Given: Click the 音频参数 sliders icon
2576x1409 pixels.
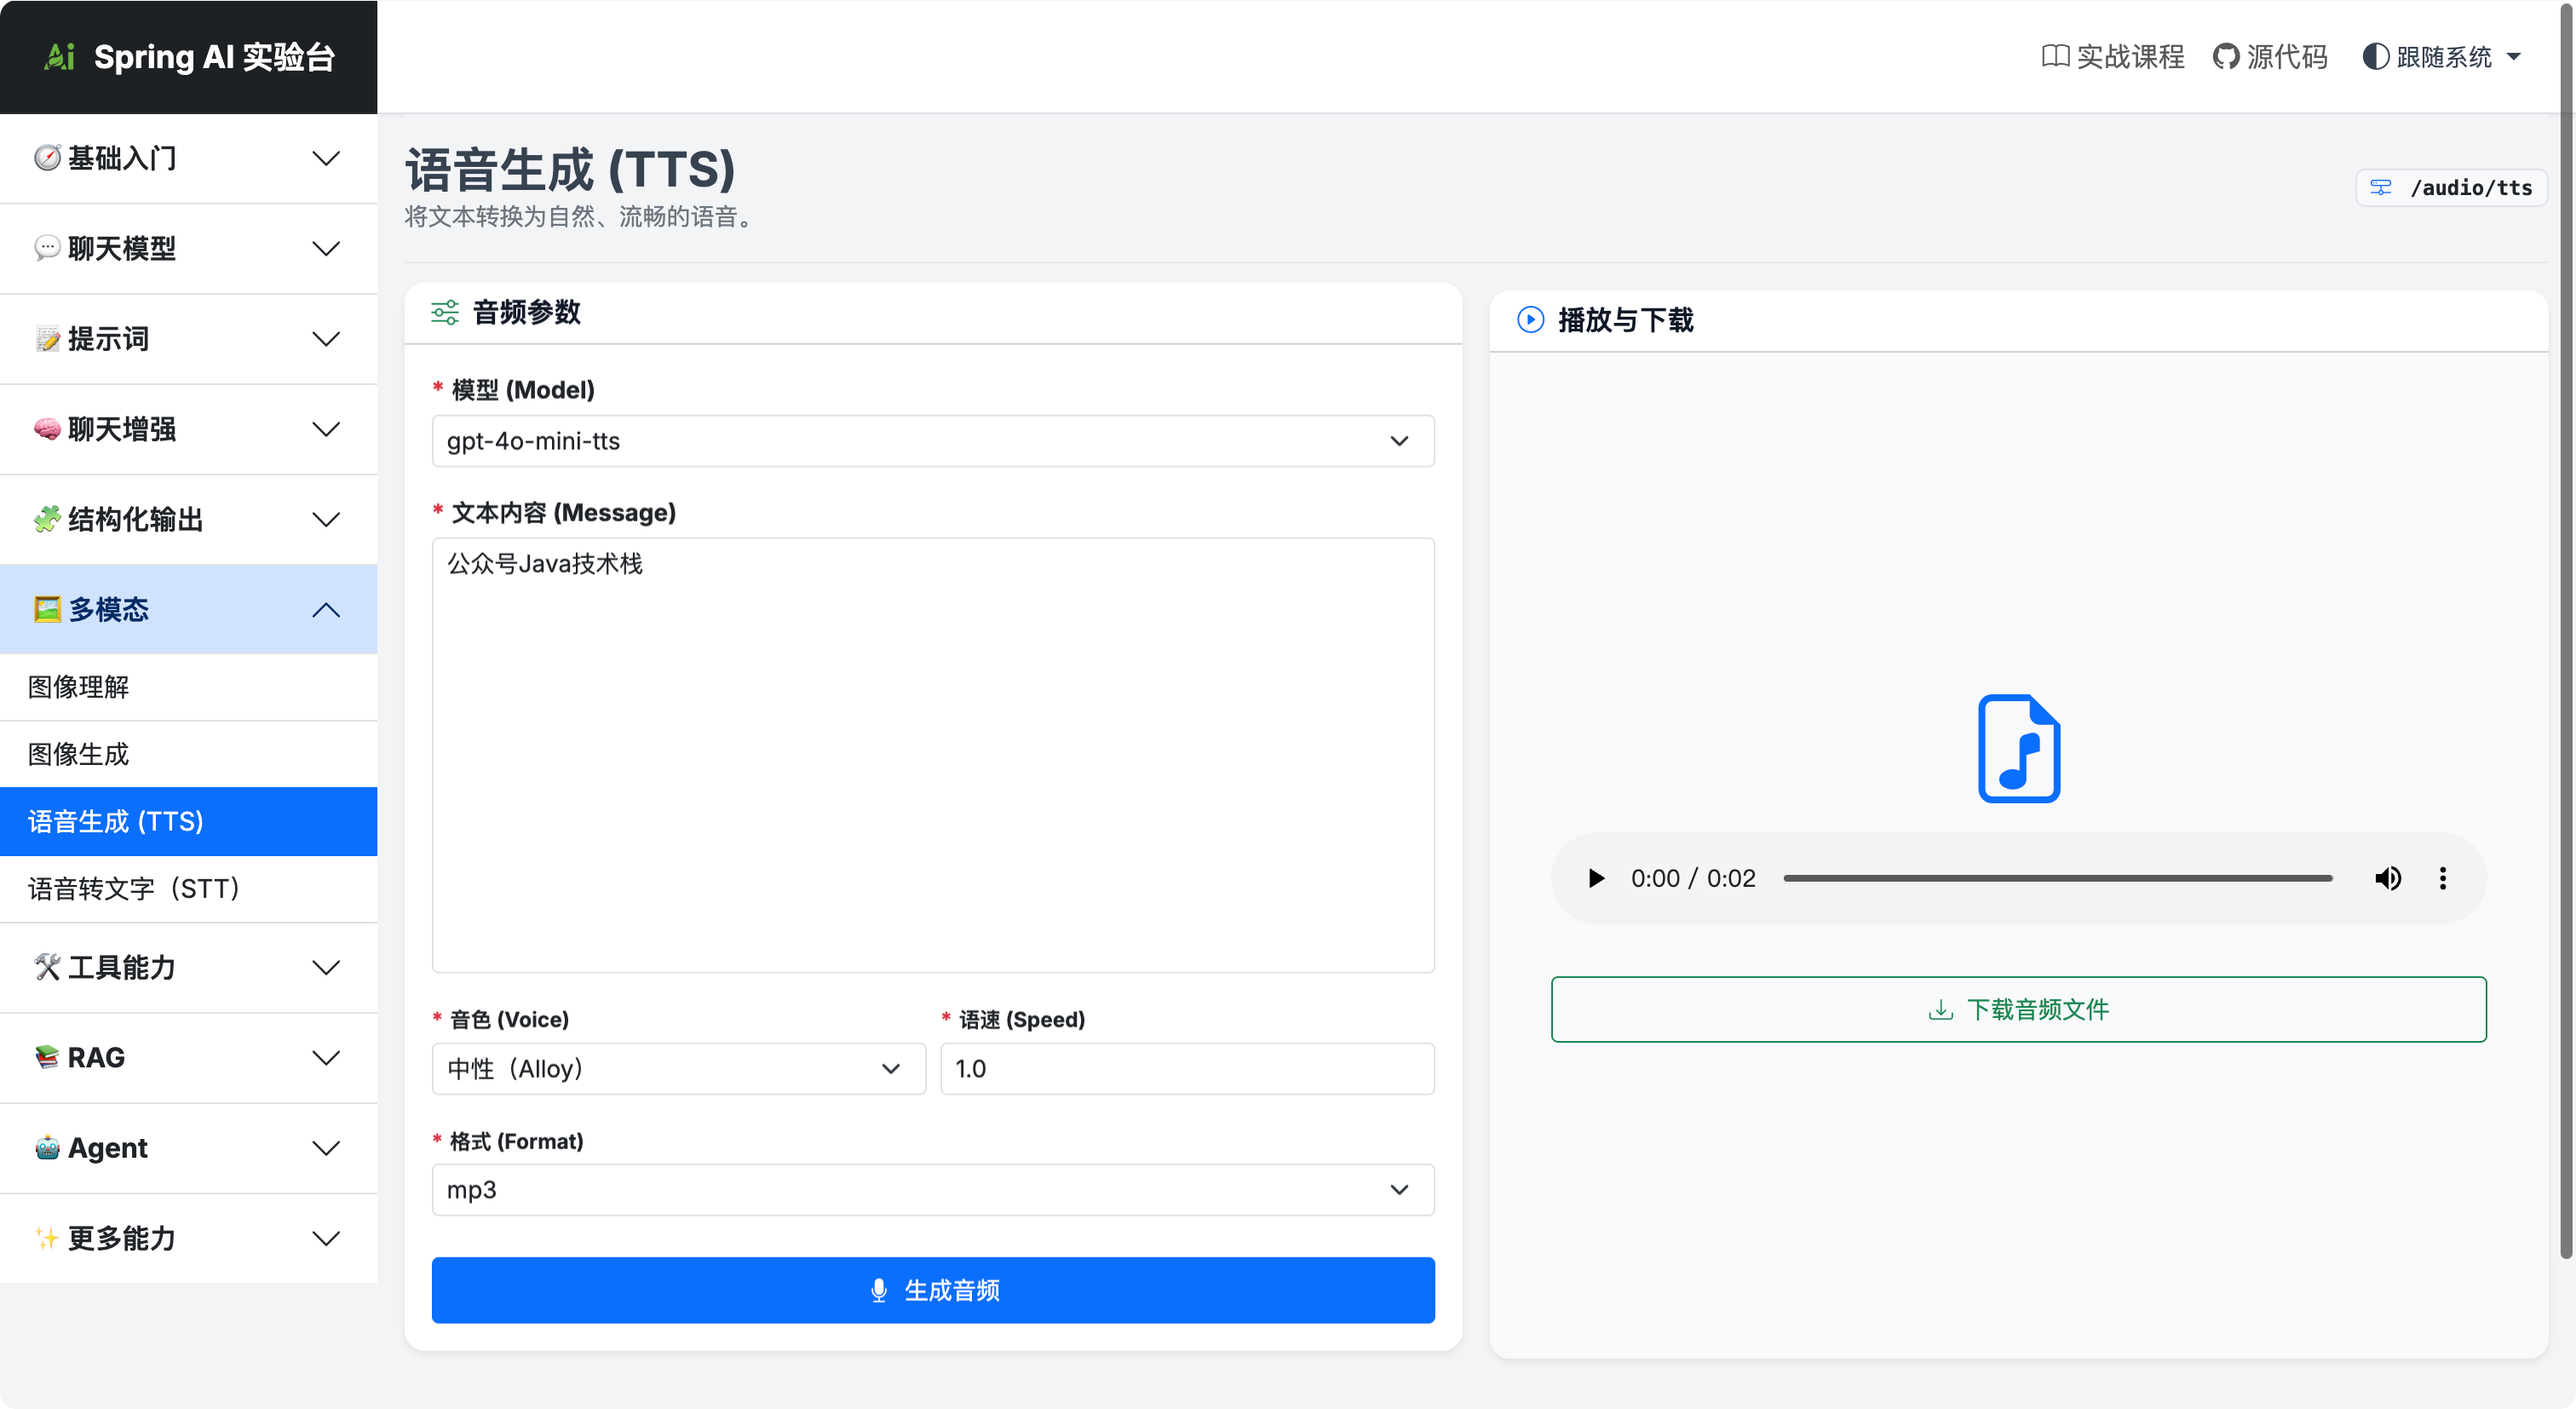Looking at the screenshot, I should (x=445, y=312).
